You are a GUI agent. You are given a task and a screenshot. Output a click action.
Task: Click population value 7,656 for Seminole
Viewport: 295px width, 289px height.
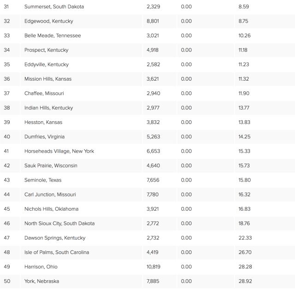153,180
